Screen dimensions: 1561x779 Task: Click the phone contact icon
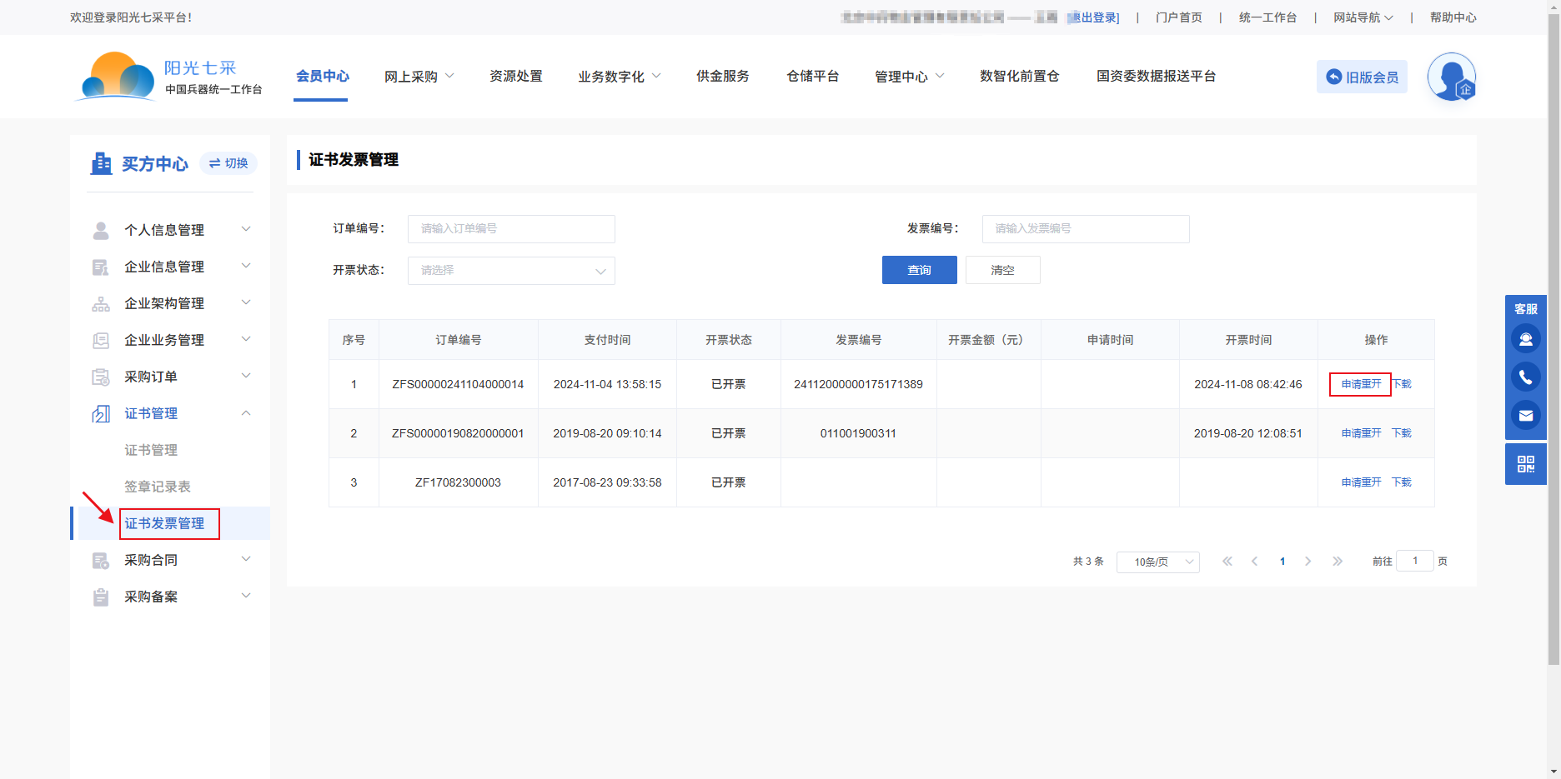tap(1525, 377)
